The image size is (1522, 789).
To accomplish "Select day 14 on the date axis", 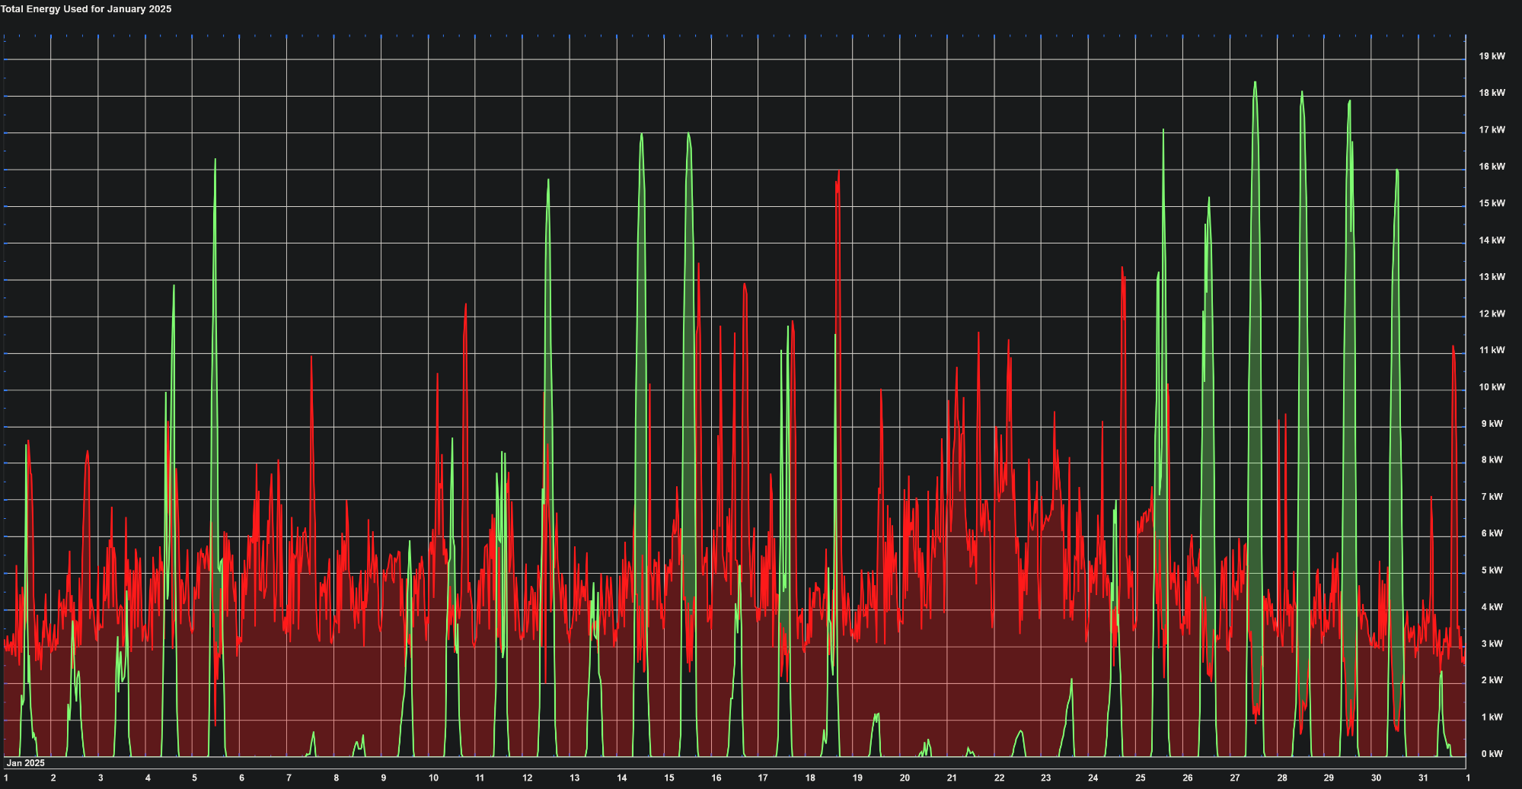I will click(x=622, y=778).
